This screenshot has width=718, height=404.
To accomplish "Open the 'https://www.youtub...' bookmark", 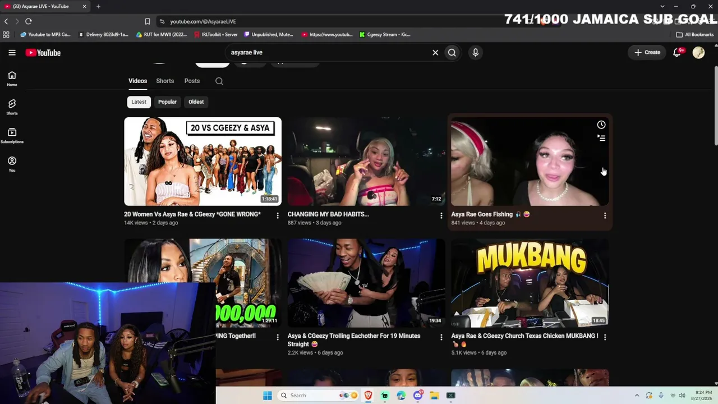I will [327, 35].
